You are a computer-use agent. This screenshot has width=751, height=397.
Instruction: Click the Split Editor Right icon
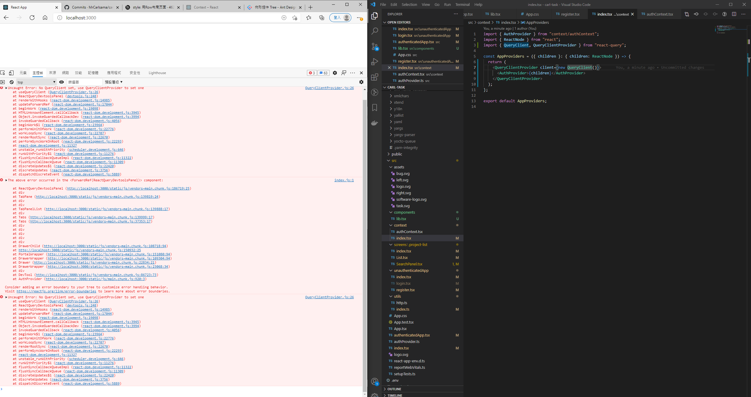point(734,14)
